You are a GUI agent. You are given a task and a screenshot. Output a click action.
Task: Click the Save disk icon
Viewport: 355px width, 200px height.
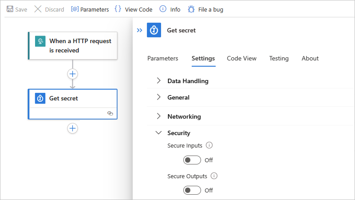[x=10, y=9]
